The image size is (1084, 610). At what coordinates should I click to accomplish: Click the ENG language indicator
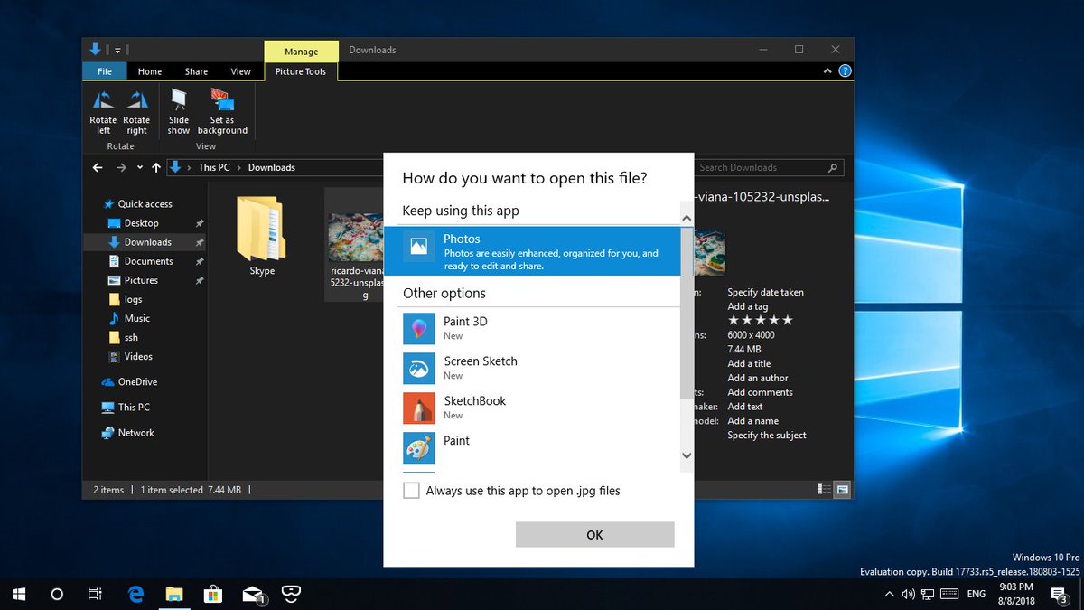point(976,594)
